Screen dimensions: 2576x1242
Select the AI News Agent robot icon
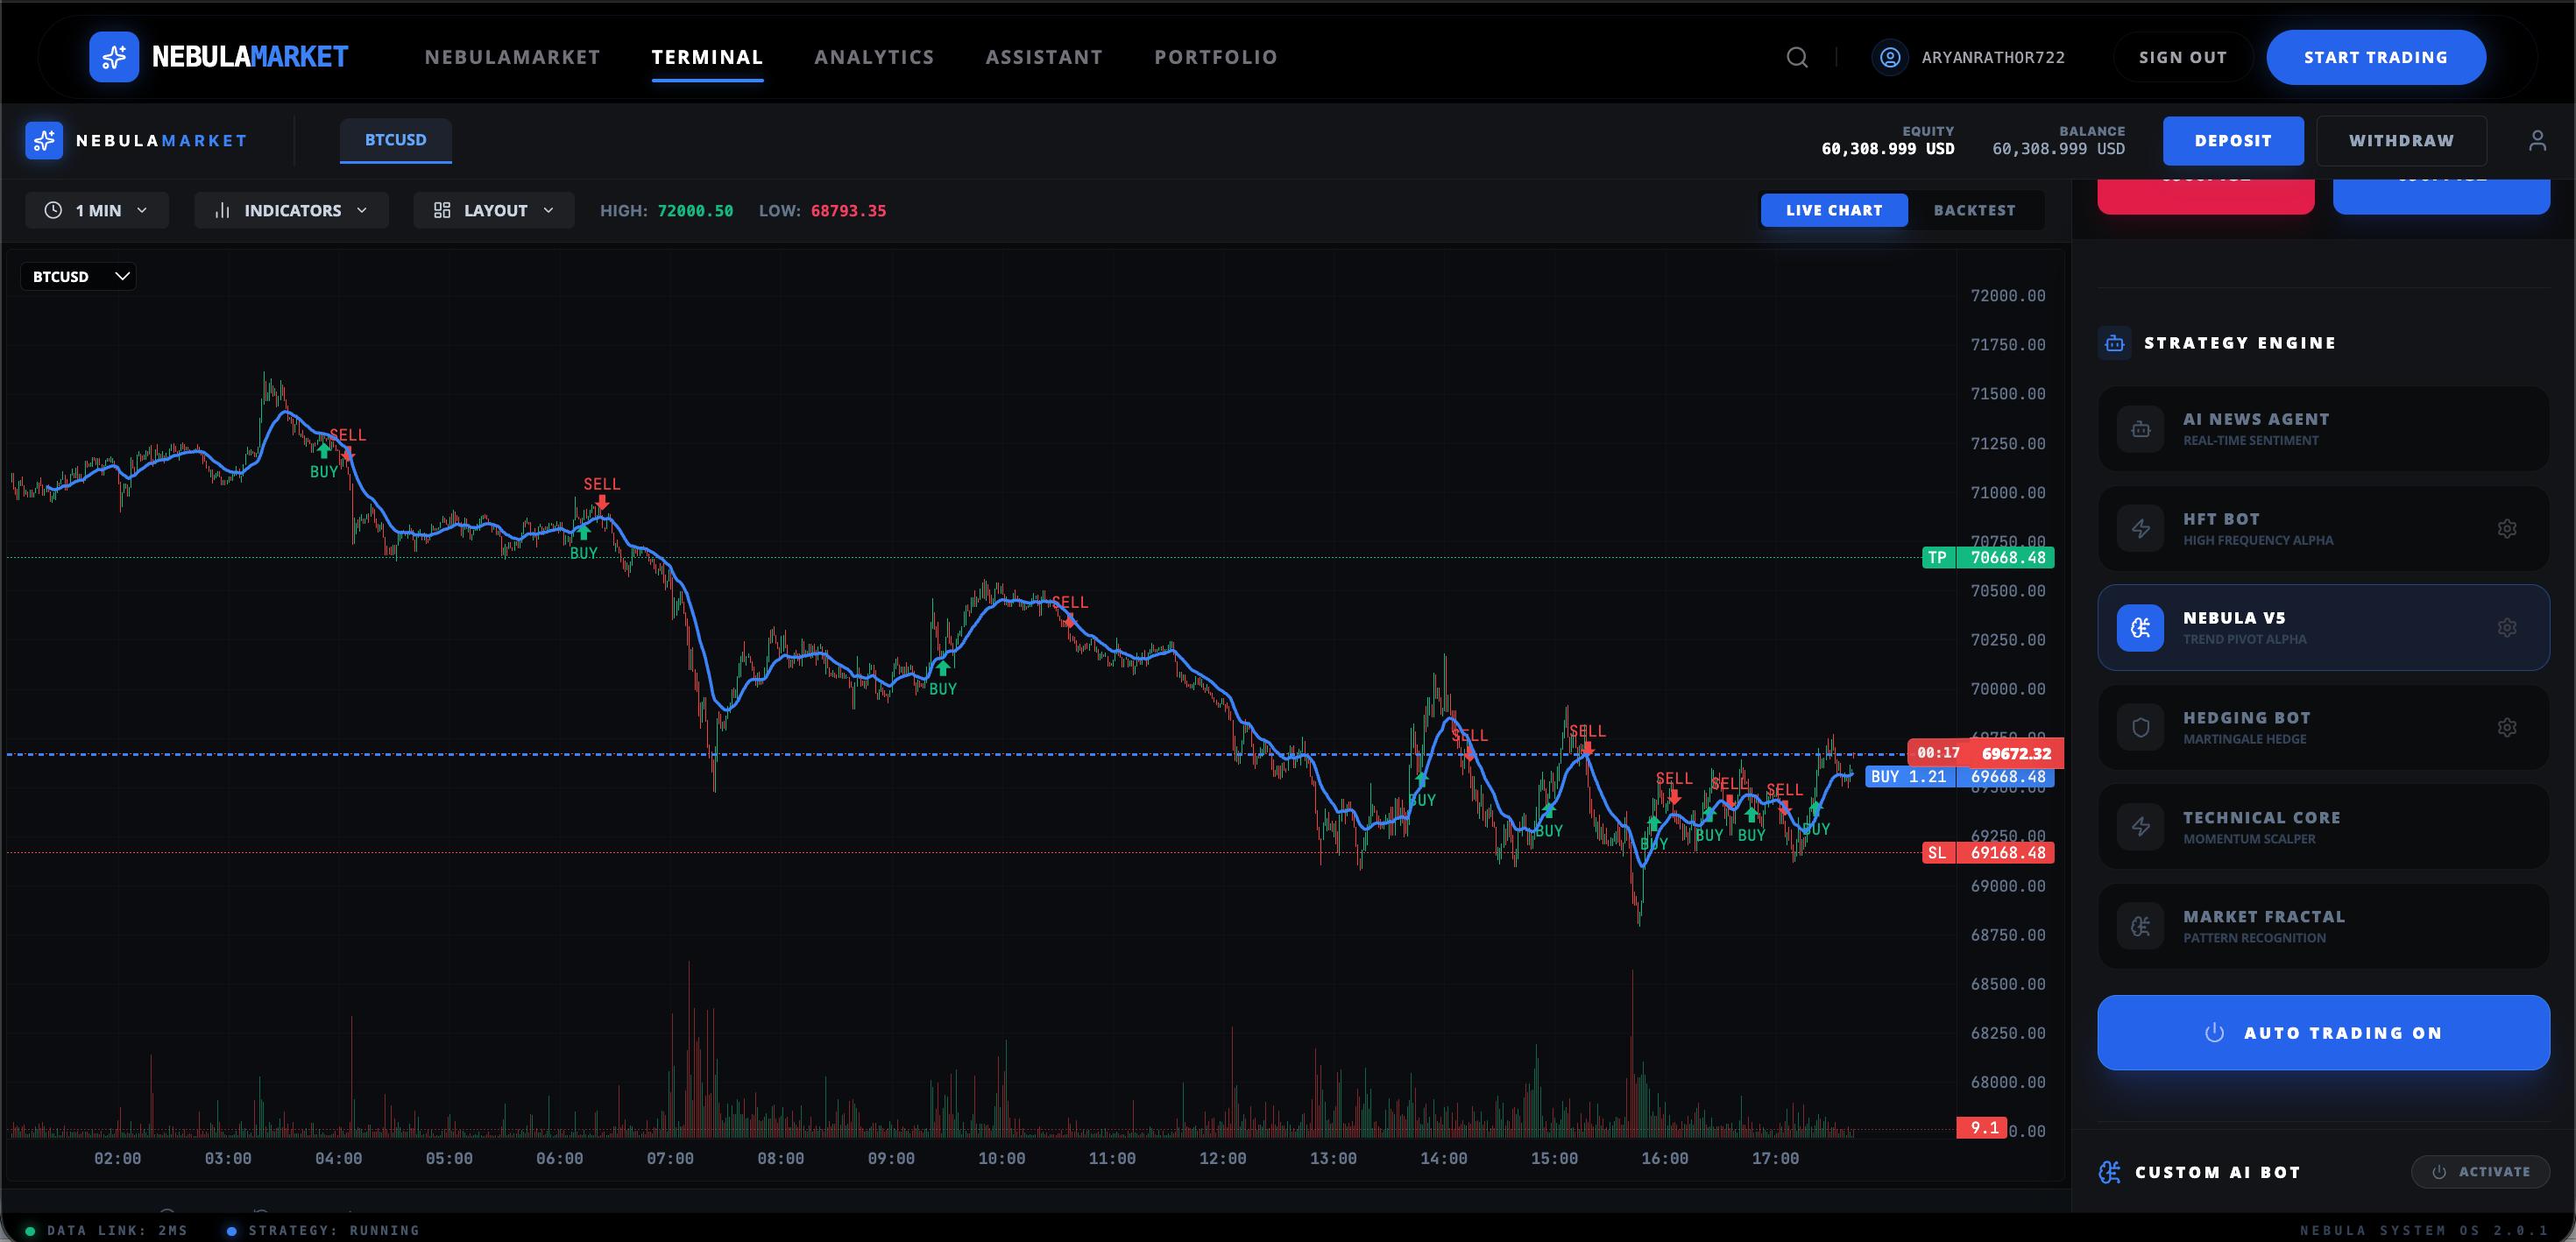(2140, 429)
